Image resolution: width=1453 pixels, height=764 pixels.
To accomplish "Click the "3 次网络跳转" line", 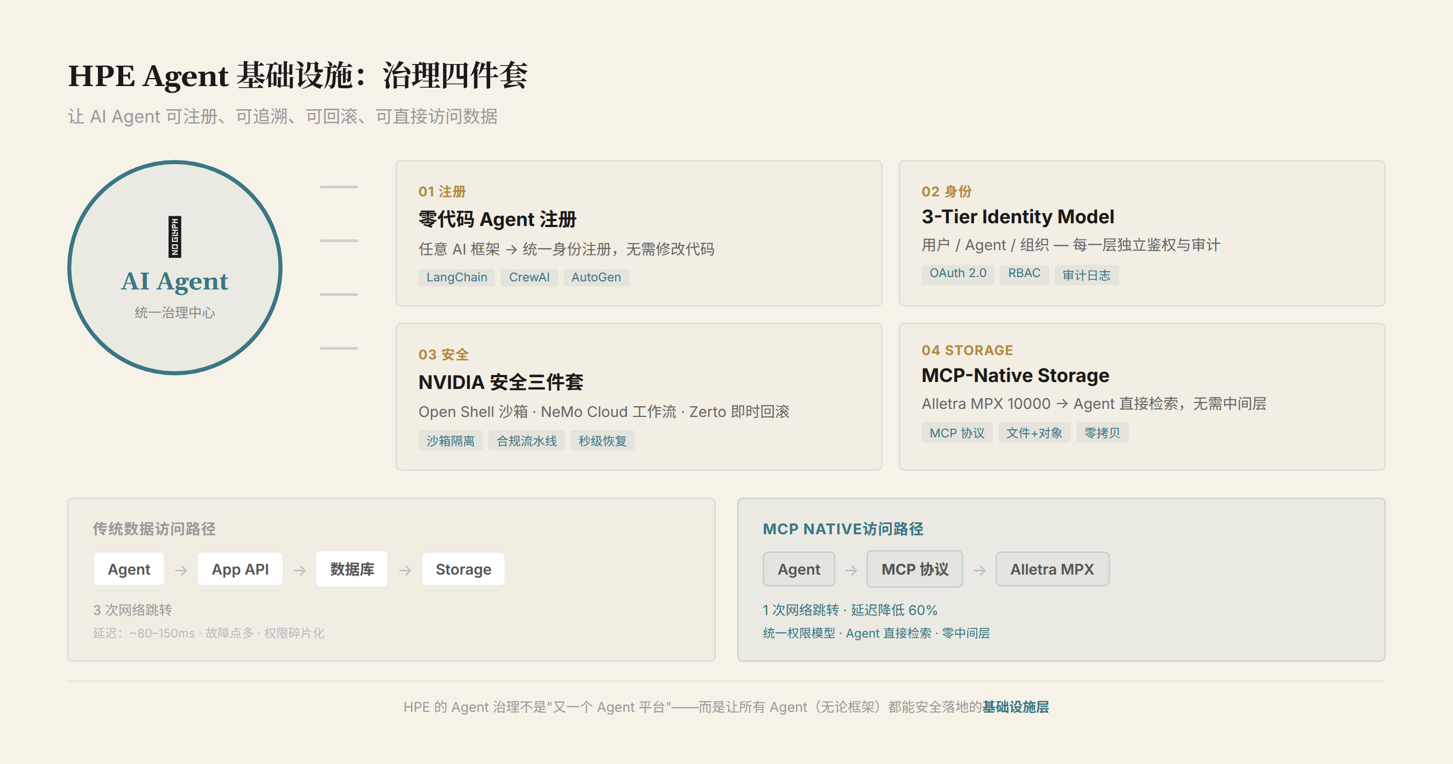I will [132, 610].
